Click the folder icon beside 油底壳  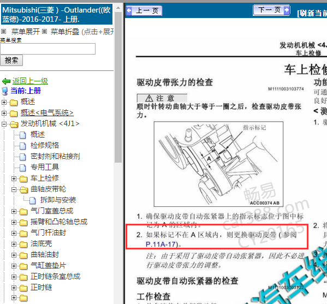click(x=23, y=245)
